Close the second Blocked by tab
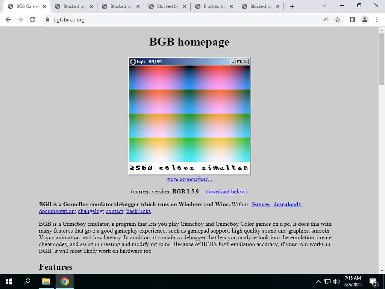 tap(138, 6)
